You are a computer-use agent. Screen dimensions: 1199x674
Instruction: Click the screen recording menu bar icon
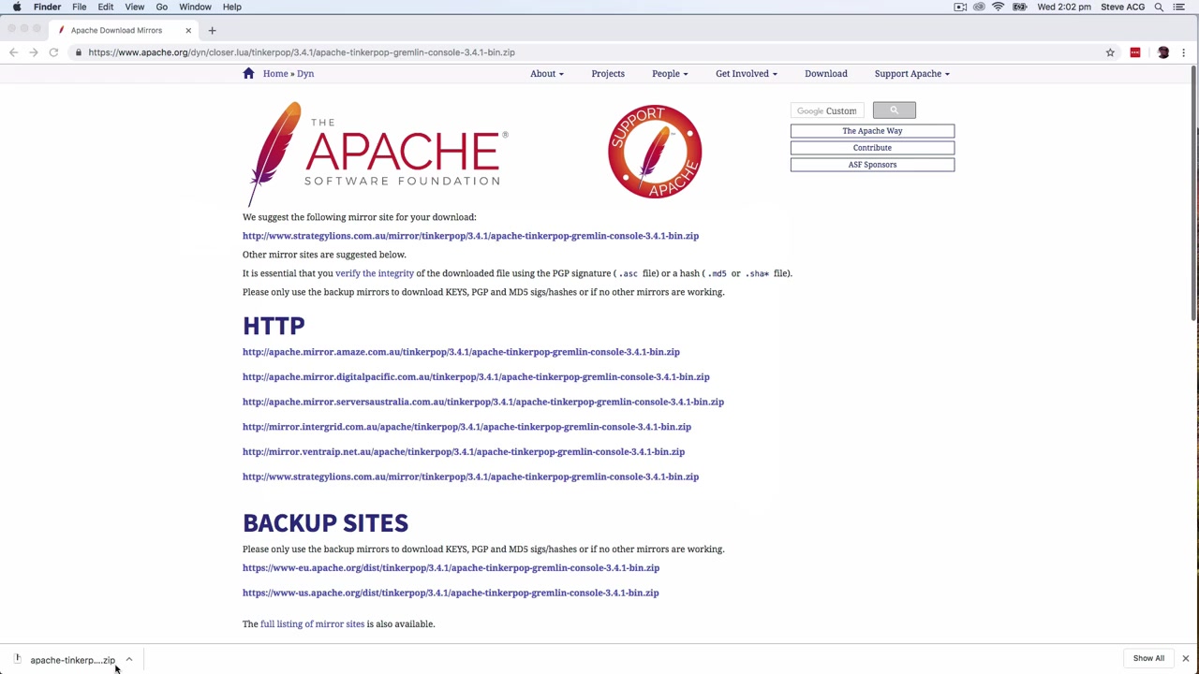[960, 7]
